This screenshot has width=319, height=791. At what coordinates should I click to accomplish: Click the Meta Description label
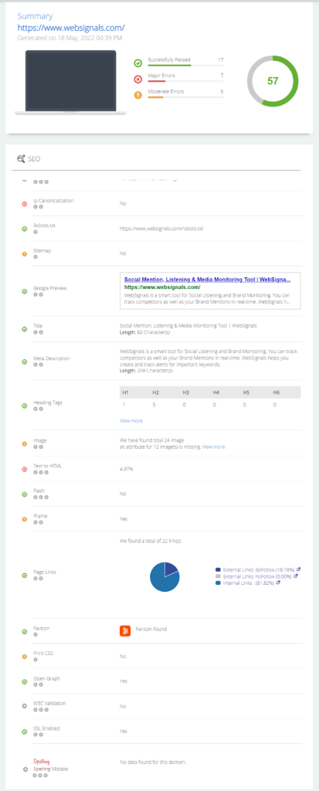pos(52,358)
